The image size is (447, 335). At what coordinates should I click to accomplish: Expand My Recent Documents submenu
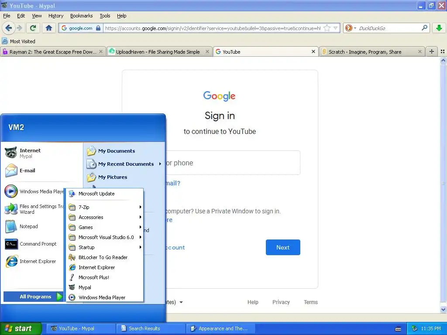tap(125, 164)
